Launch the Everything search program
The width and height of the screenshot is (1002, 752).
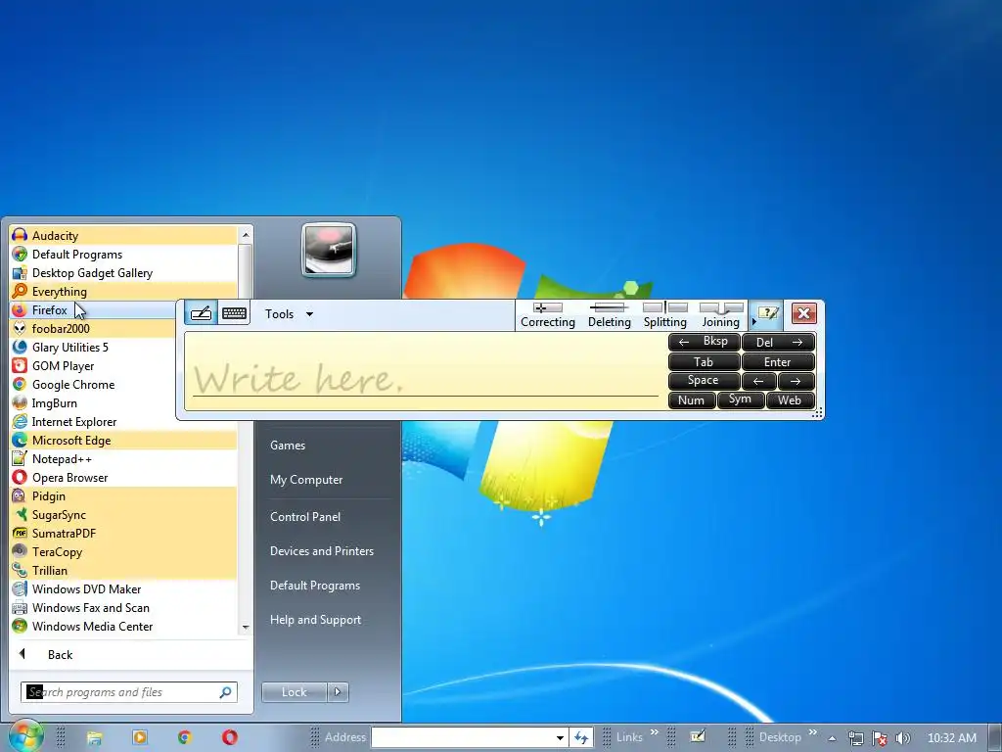click(123, 292)
